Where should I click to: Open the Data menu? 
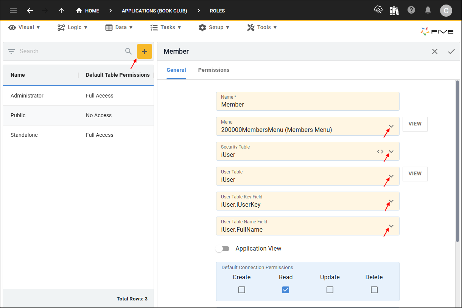119,27
